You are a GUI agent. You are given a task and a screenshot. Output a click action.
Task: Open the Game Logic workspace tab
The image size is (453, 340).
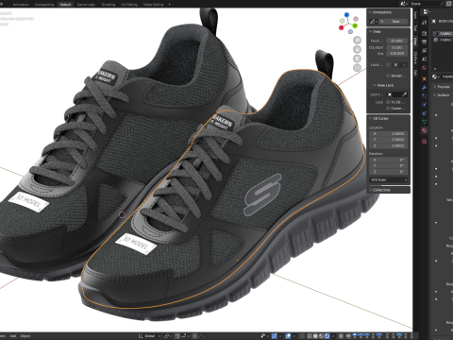pos(86,5)
